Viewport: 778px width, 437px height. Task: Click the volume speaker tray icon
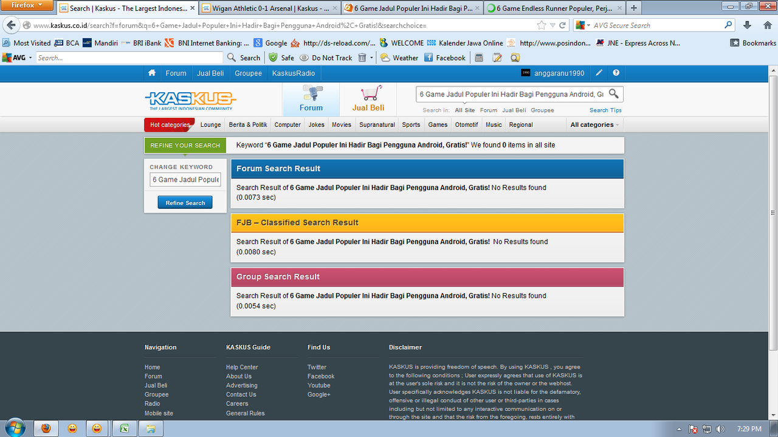coord(721,429)
